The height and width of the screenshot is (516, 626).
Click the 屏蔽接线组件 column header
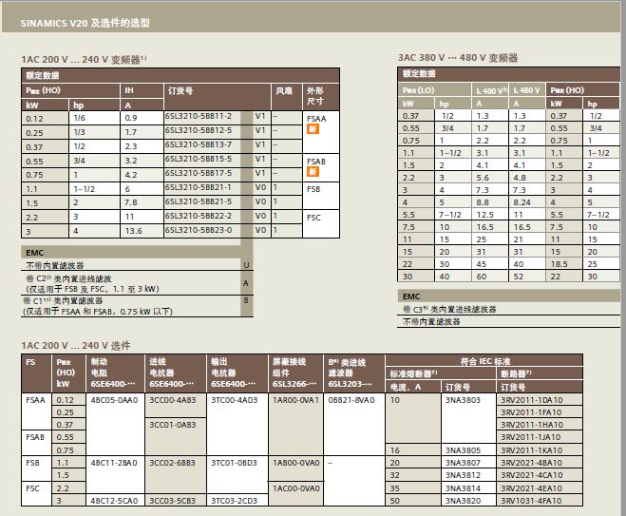(295, 373)
